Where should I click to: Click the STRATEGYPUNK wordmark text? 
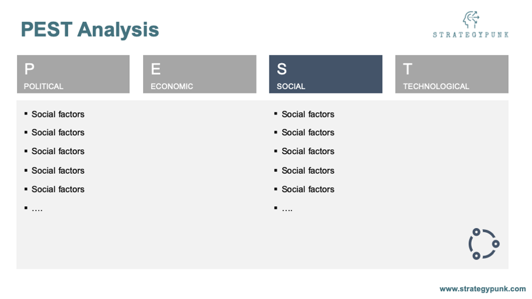[471, 35]
